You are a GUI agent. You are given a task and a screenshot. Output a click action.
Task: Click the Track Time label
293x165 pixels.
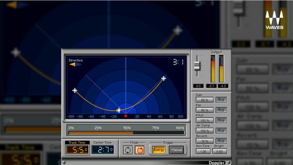[77, 143]
